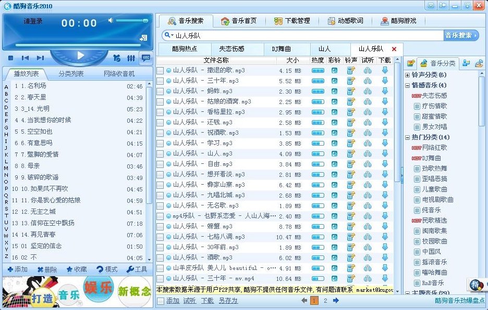The height and width of the screenshot is (310, 488).
Task: Mute the volume speaker icon
Action: pyautogui.click(x=111, y=20)
